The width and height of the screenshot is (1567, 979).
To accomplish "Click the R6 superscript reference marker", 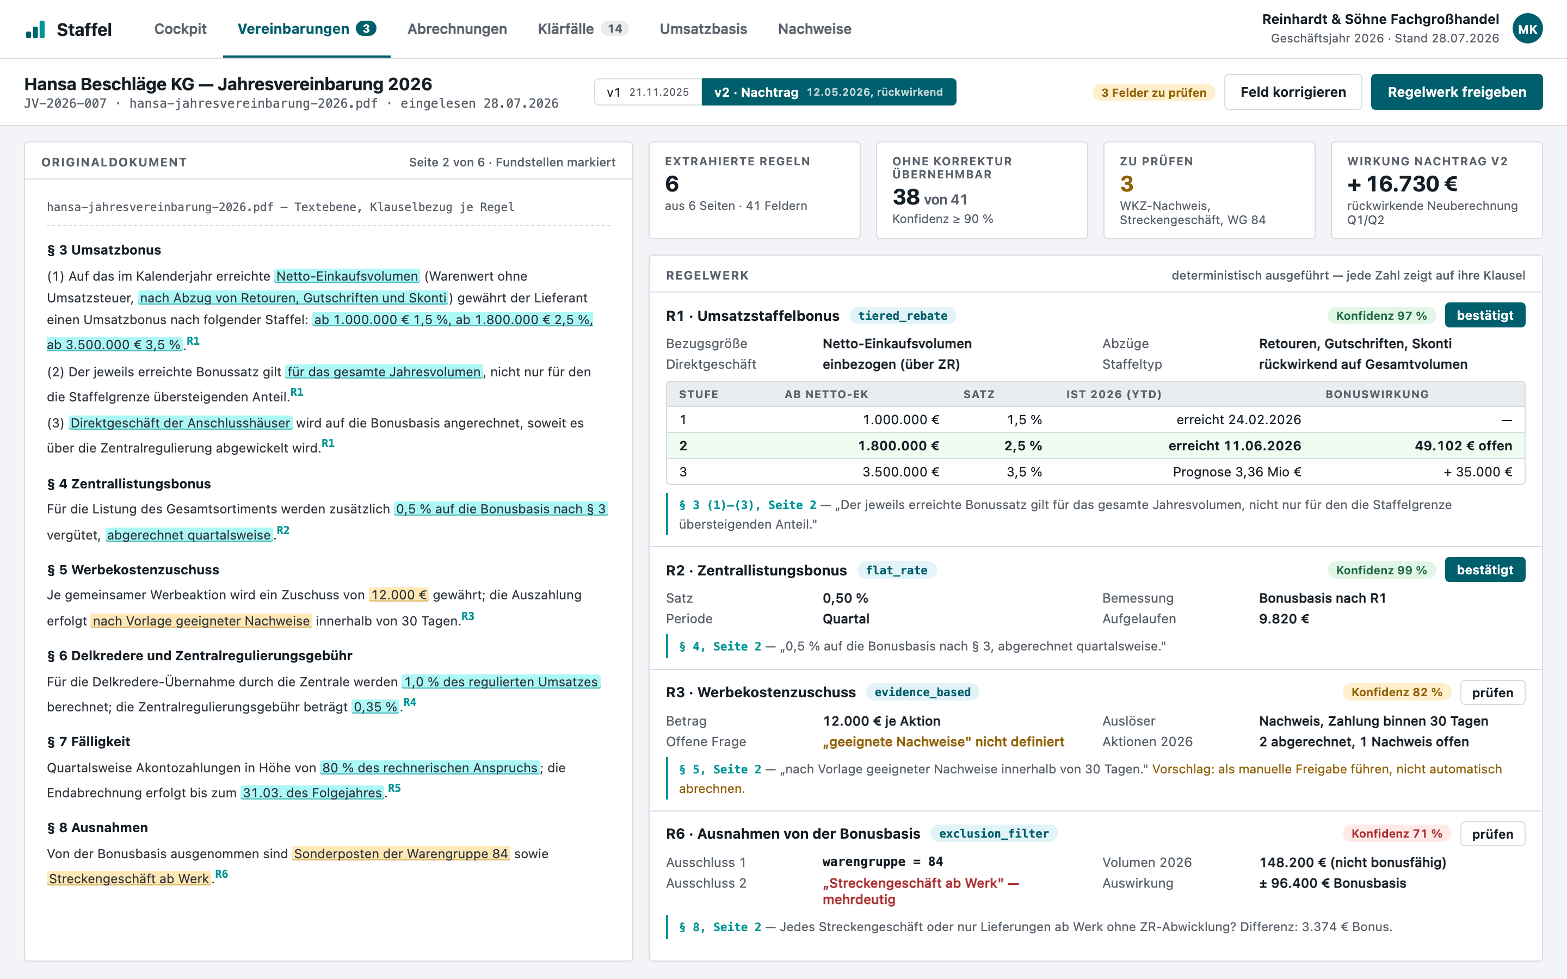I will 221,874.
